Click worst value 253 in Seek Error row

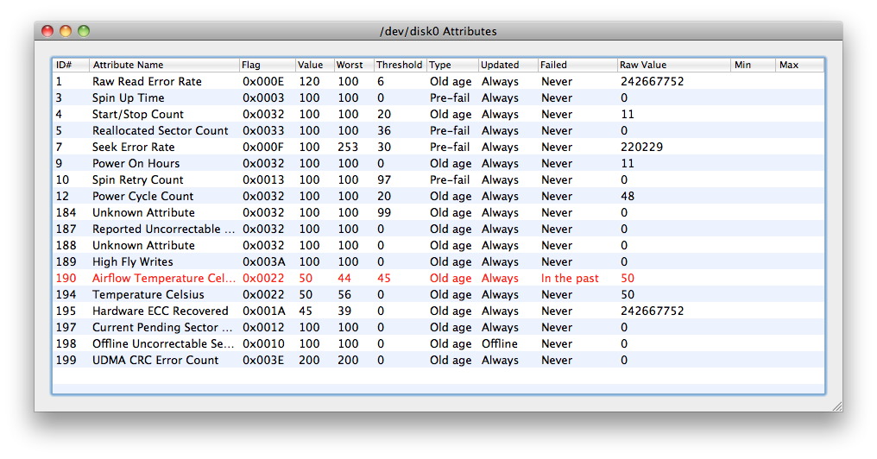click(348, 147)
